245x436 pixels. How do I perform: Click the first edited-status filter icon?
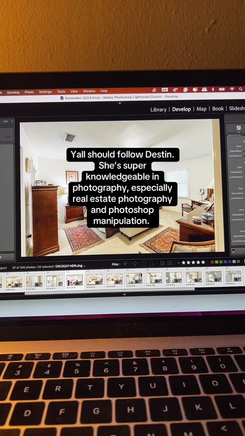(x=162, y=263)
